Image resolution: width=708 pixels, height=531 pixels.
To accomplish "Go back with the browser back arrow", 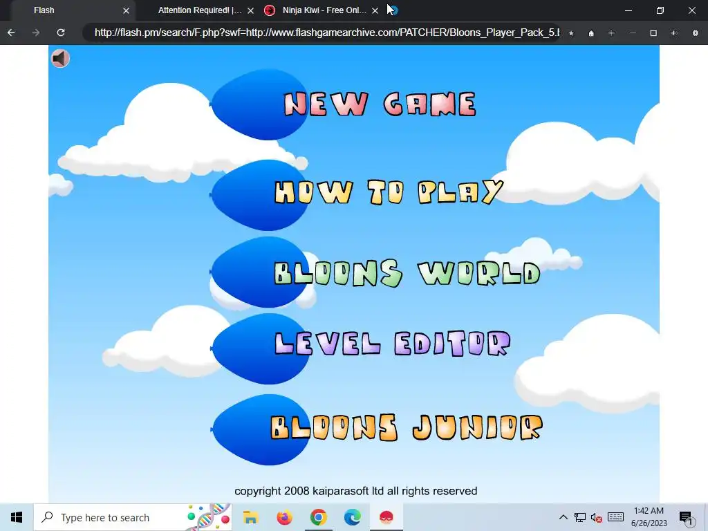I will click(11, 32).
